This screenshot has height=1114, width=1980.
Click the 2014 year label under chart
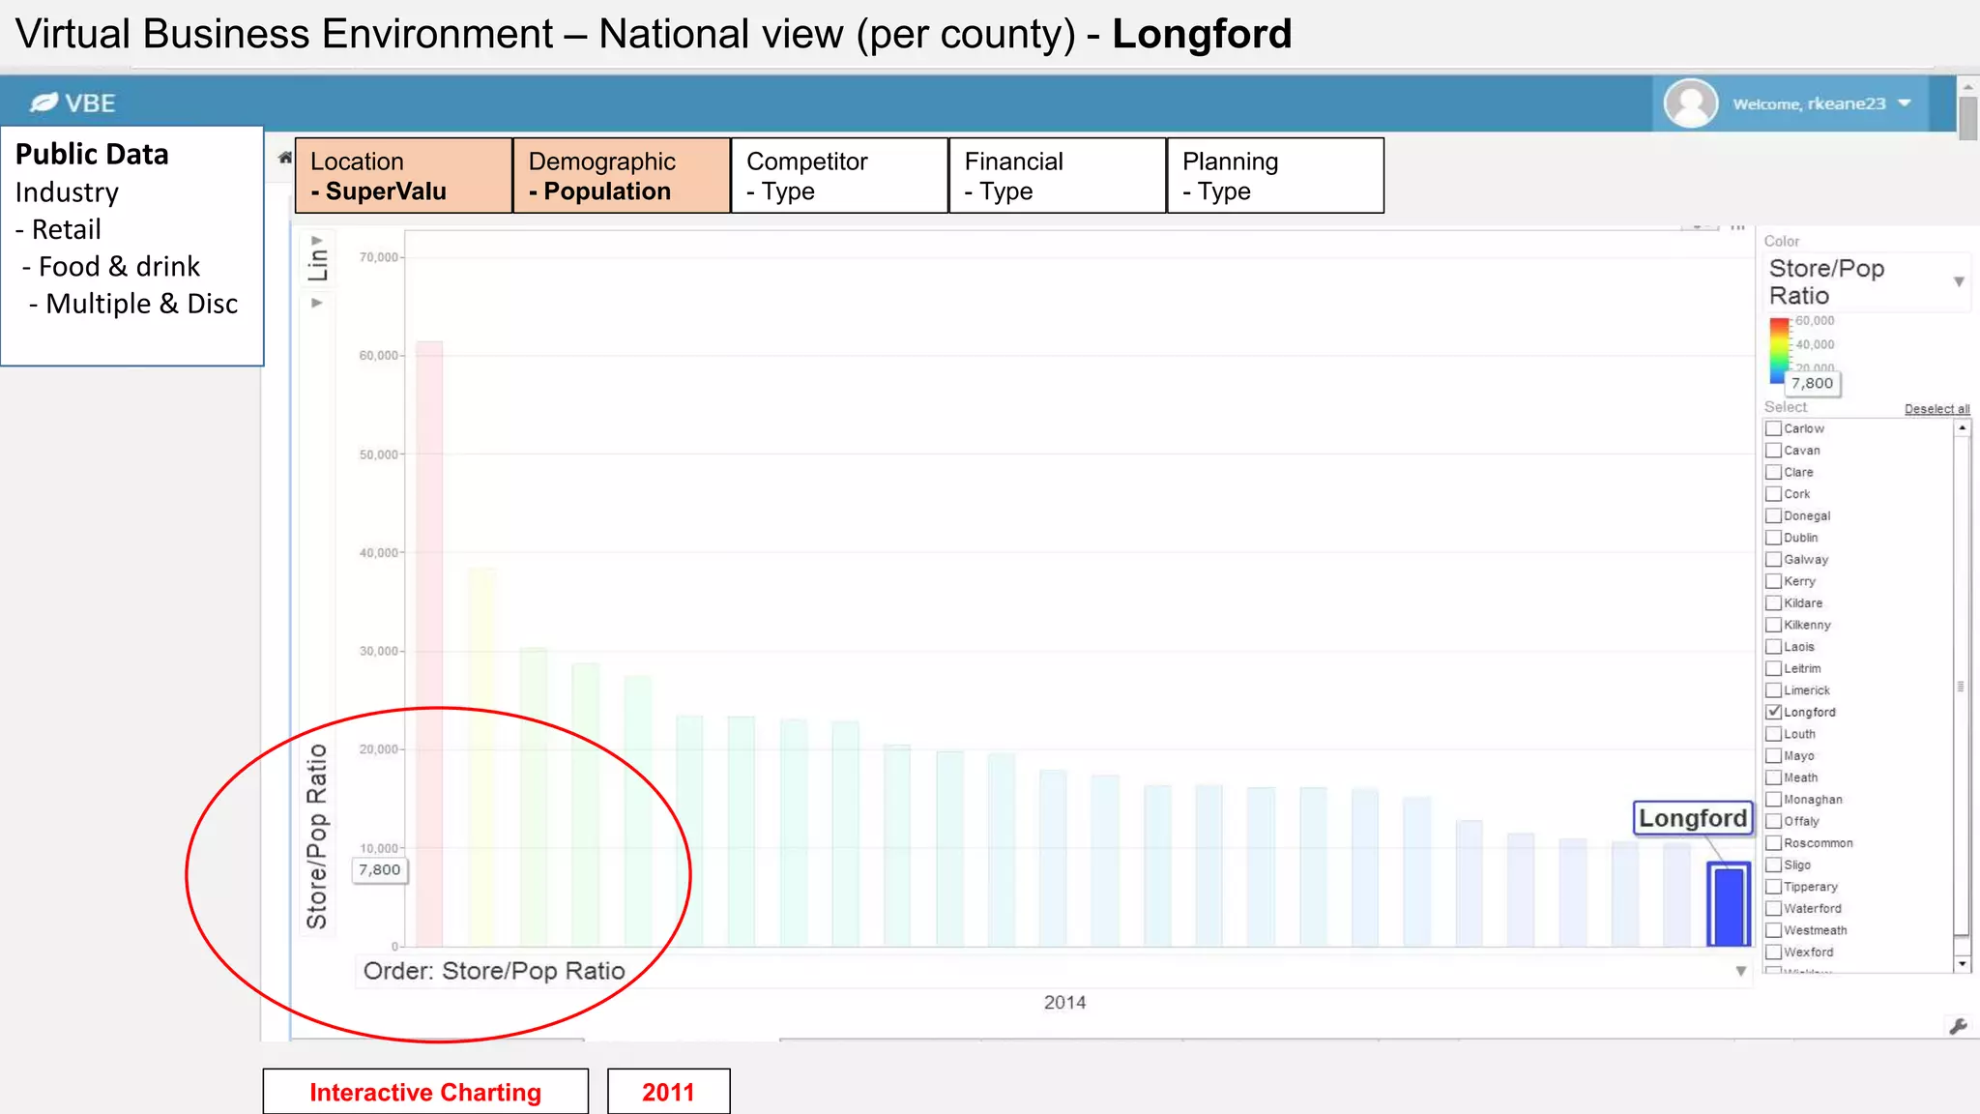[x=1064, y=1003]
